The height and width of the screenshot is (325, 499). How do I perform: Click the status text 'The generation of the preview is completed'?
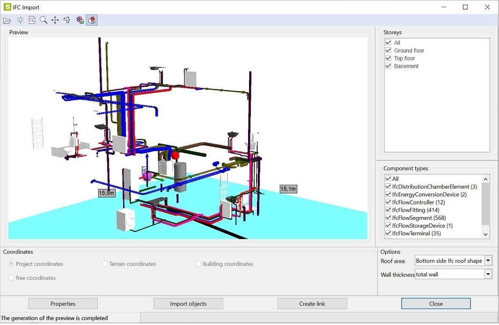point(54,318)
